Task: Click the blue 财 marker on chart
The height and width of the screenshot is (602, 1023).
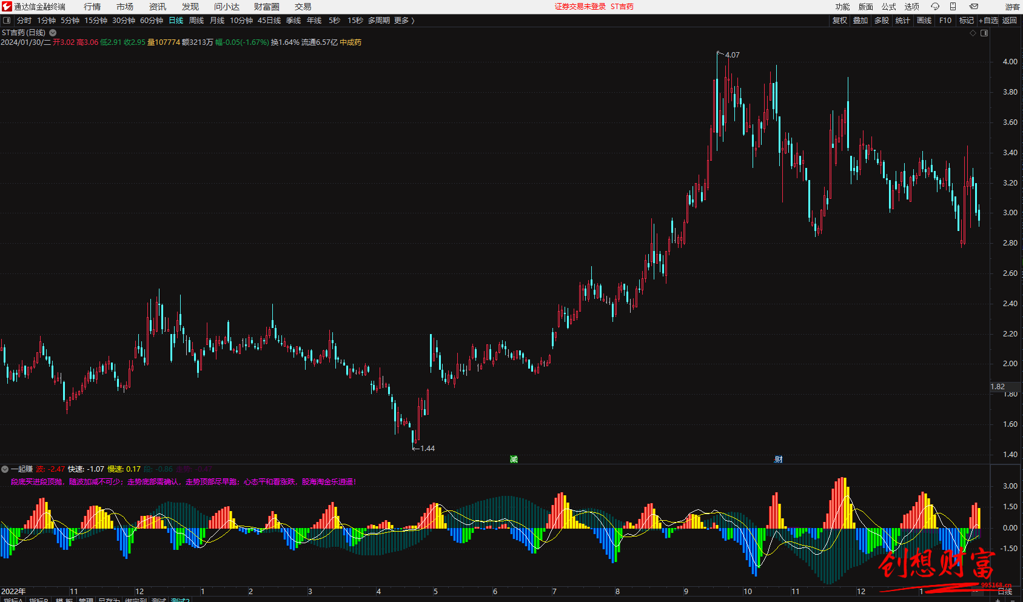Action: (x=779, y=460)
